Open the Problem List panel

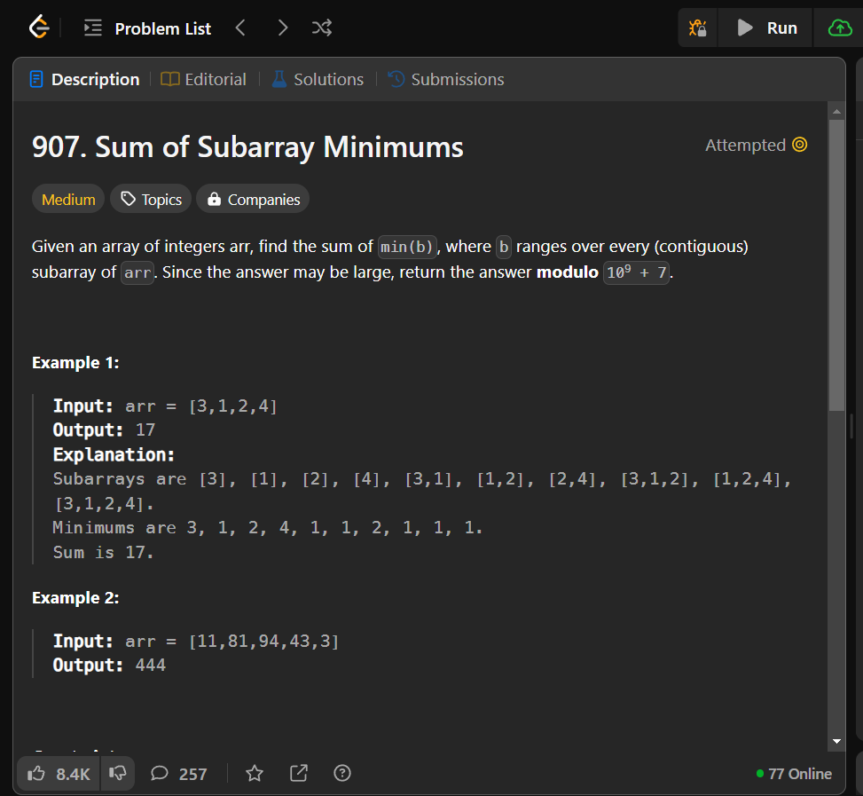click(x=147, y=28)
